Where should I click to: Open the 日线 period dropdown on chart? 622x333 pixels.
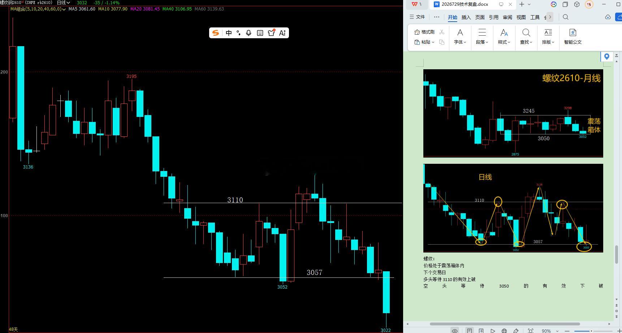coord(63,3)
